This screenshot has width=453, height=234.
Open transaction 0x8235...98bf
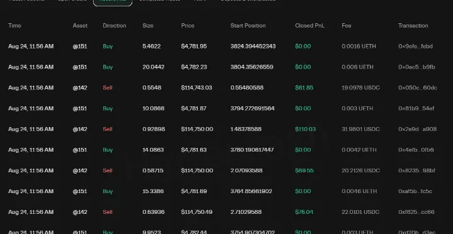point(417,170)
